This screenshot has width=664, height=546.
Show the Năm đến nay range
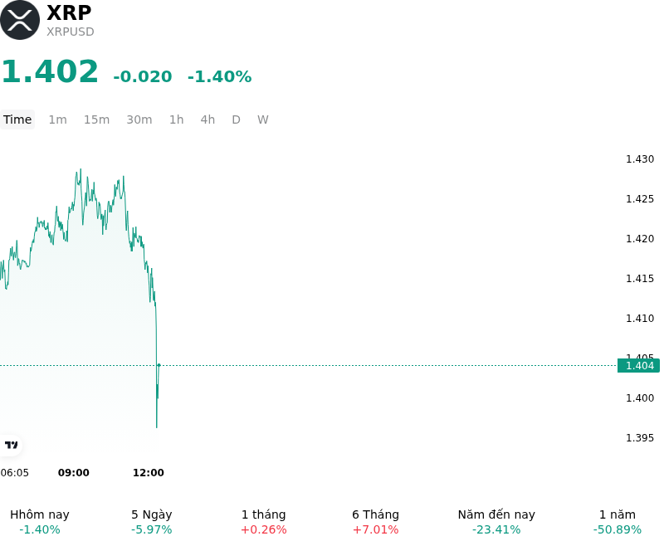(x=496, y=521)
